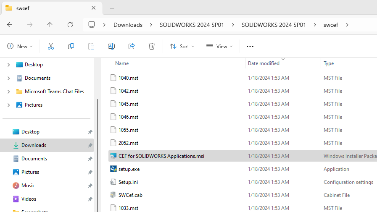The image size is (377, 212).
Task: Refresh the current folder view
Action: pos(70,25)
